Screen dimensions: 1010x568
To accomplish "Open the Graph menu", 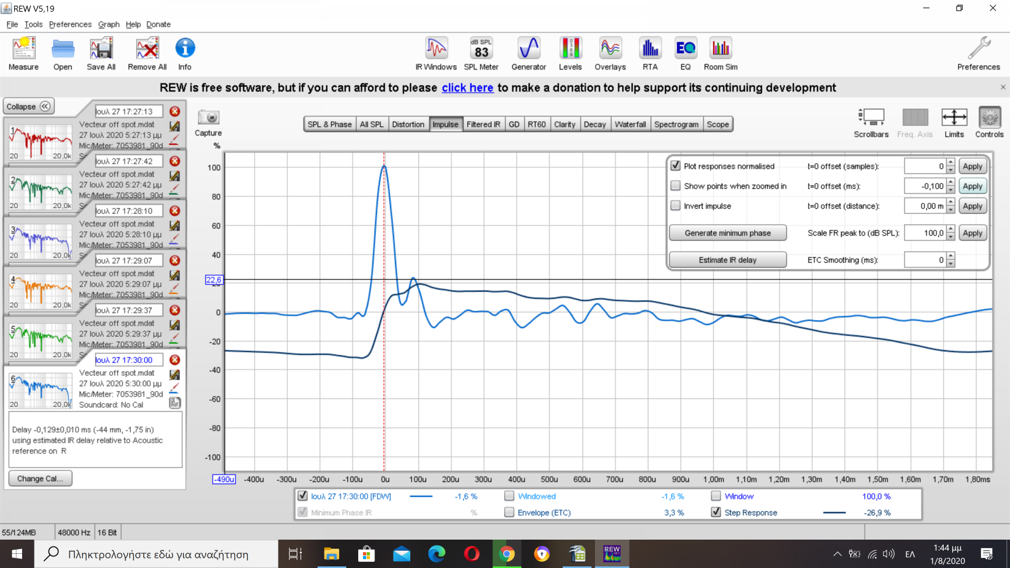I will 108,24.
